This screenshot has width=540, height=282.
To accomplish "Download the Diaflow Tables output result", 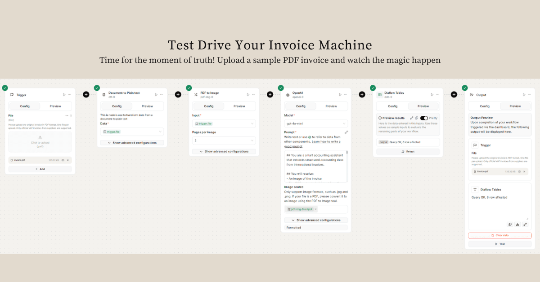I will tap(517, 225).
